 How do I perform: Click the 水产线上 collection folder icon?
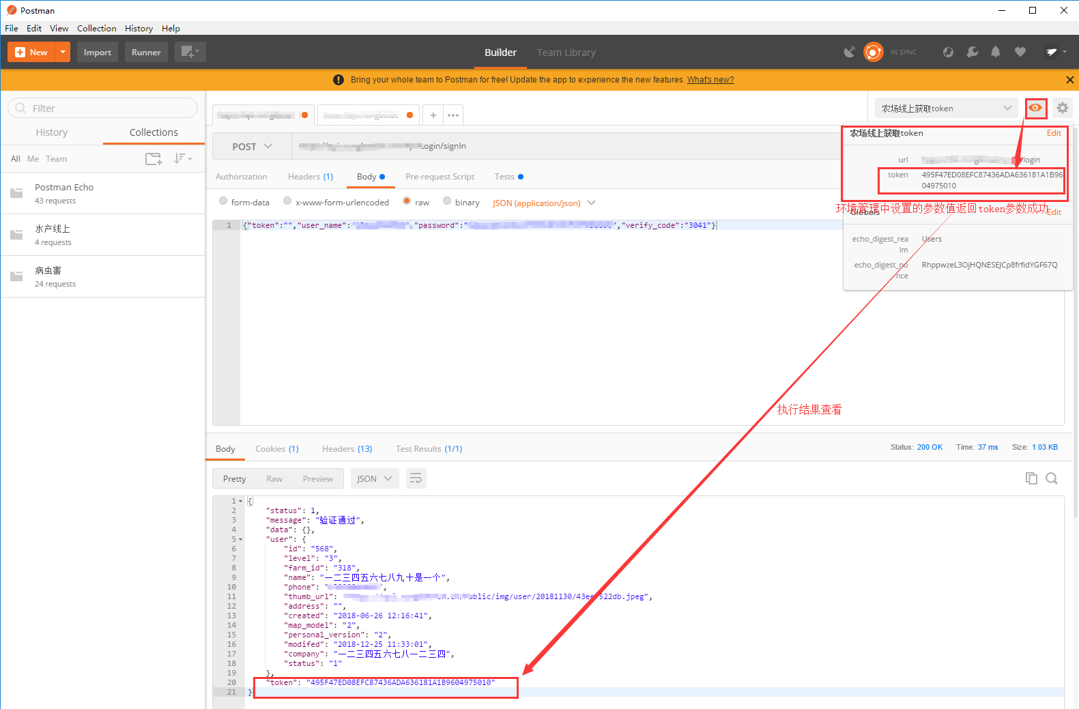16,235
